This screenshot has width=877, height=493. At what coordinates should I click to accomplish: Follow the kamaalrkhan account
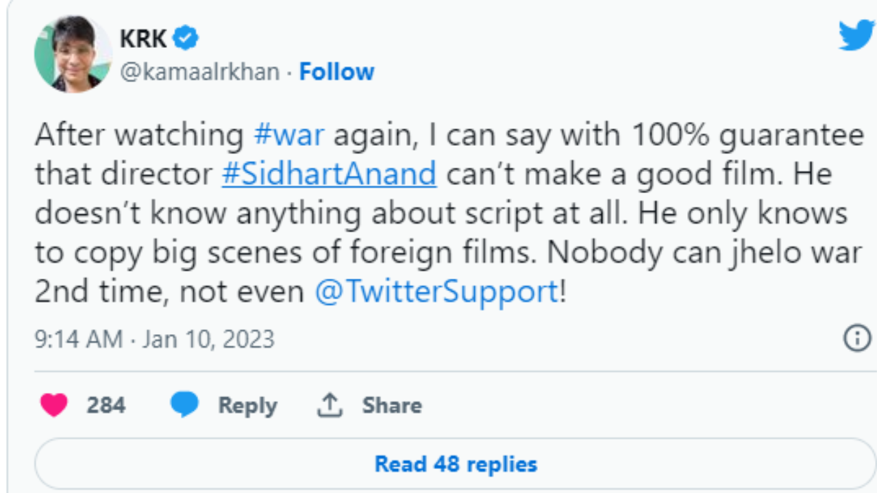pyautogui.click(x=337, y=72)
